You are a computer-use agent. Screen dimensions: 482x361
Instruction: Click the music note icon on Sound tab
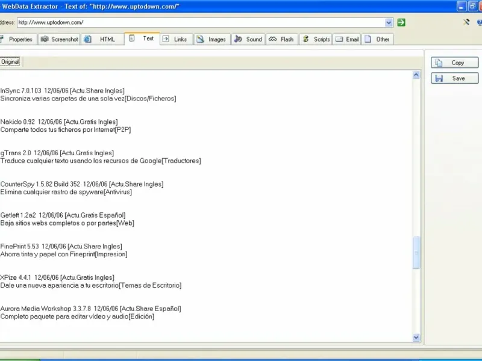click(238, 39)
